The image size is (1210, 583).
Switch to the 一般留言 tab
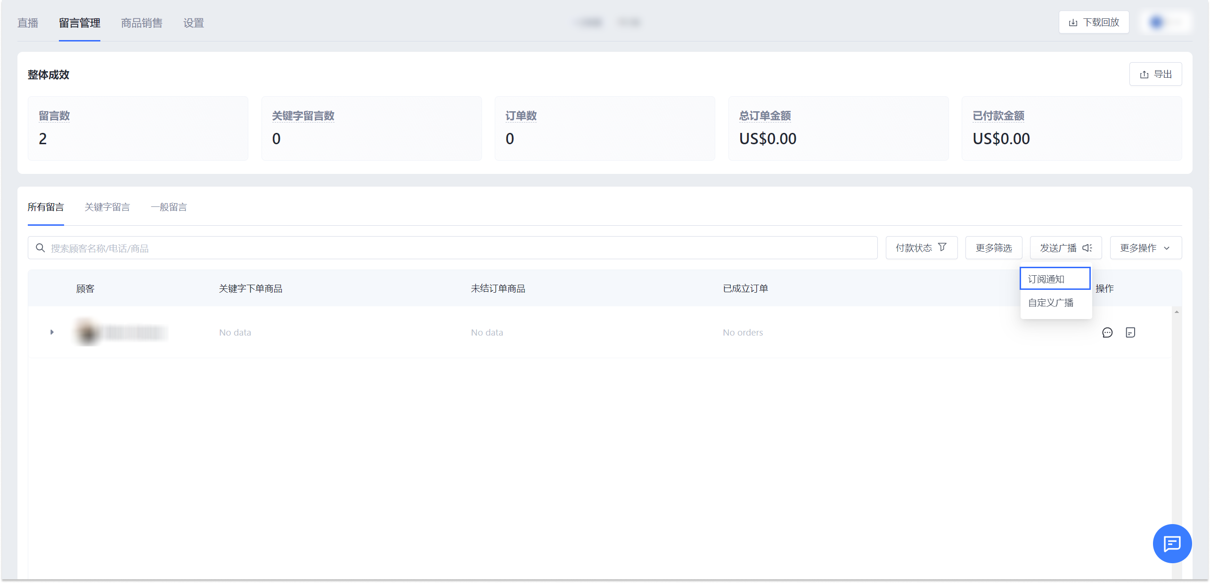pos(169,207)
